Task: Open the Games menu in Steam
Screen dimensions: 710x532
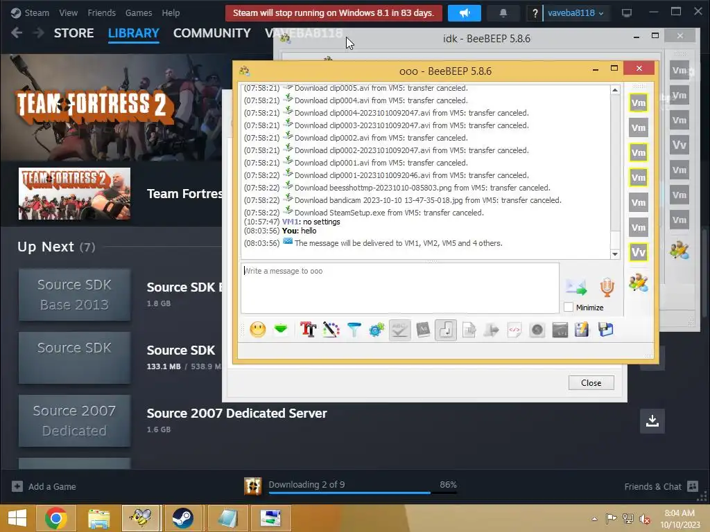Action: (139, 12)
